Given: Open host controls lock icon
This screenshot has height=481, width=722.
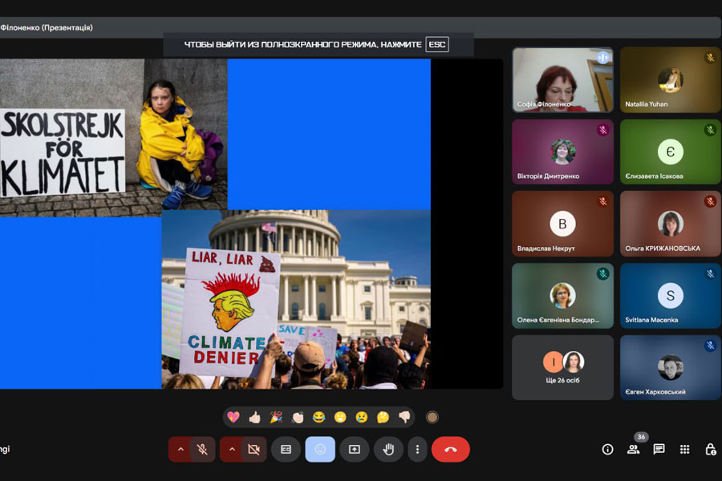Looking at the screenshot, I should coord(711,449).
